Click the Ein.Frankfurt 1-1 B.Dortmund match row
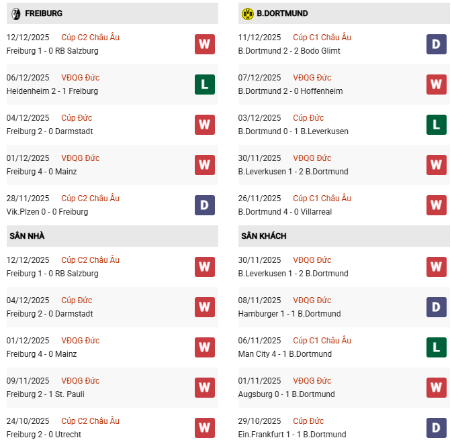The height and width of the screenshot is (446, 452). 292,435
